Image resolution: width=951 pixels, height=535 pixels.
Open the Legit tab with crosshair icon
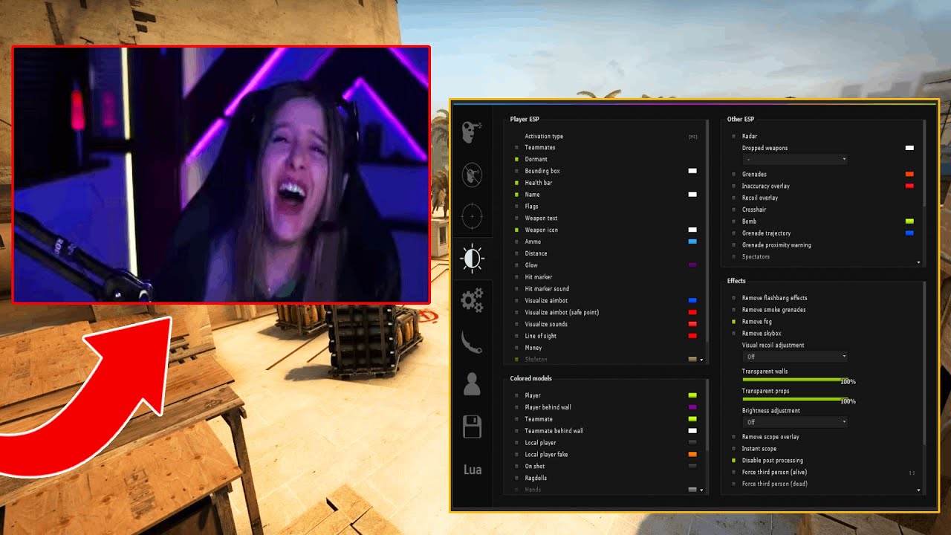coord(472,216)
